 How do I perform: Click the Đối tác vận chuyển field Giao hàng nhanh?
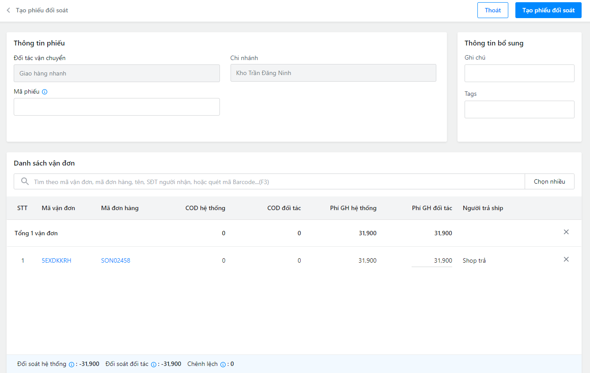point(117,73)
